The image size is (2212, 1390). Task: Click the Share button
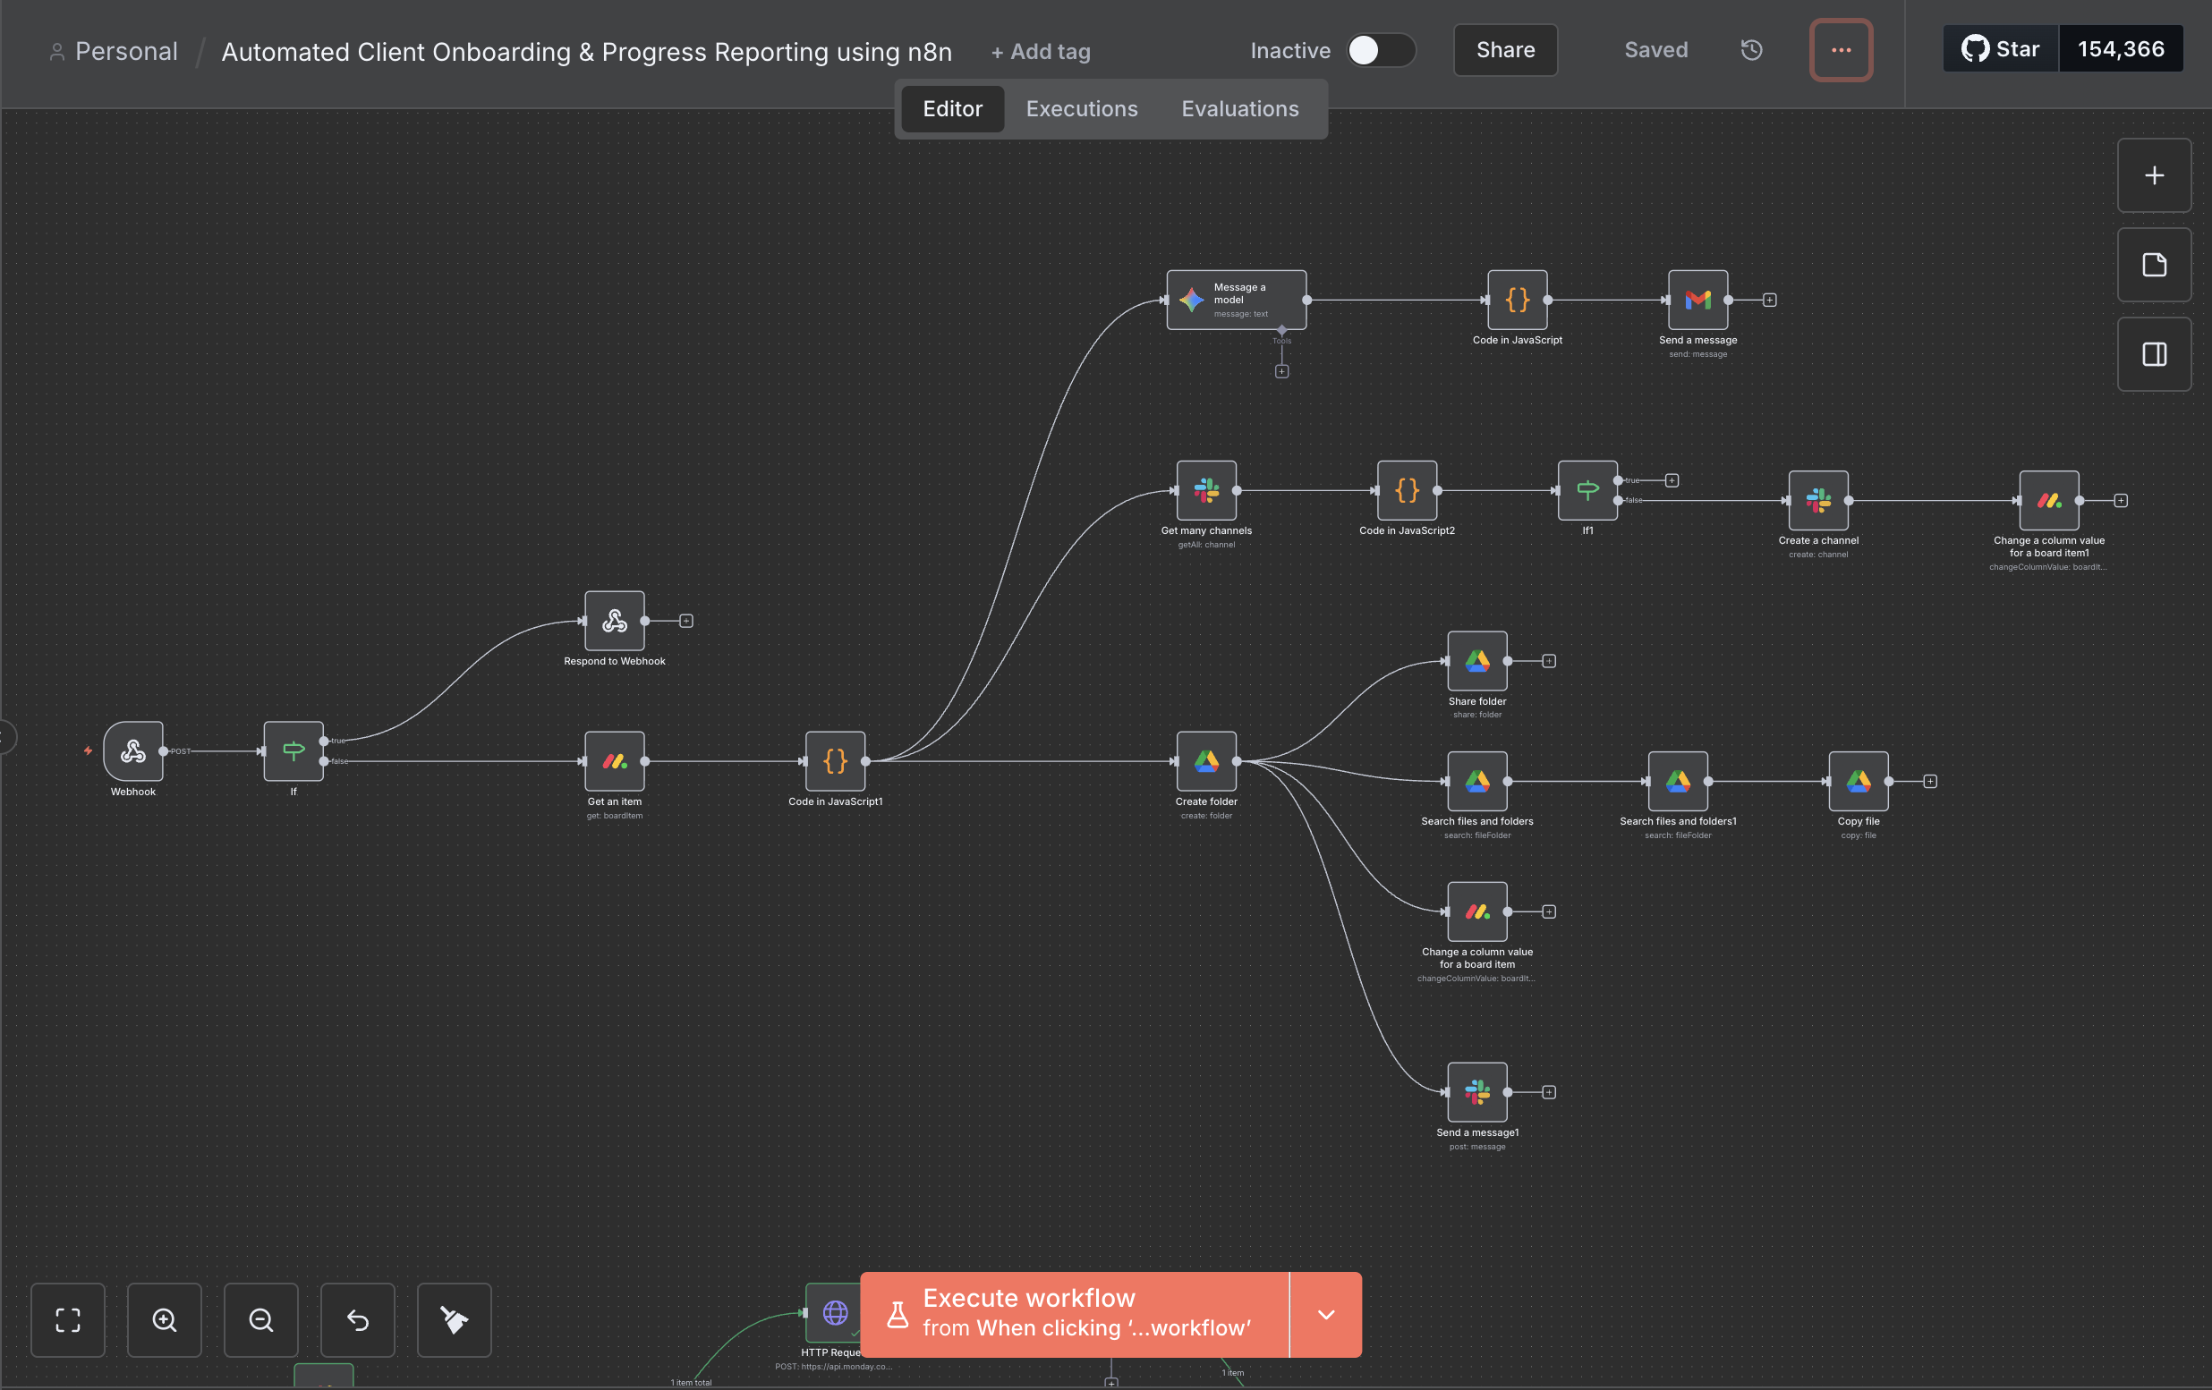point(1505,50)
